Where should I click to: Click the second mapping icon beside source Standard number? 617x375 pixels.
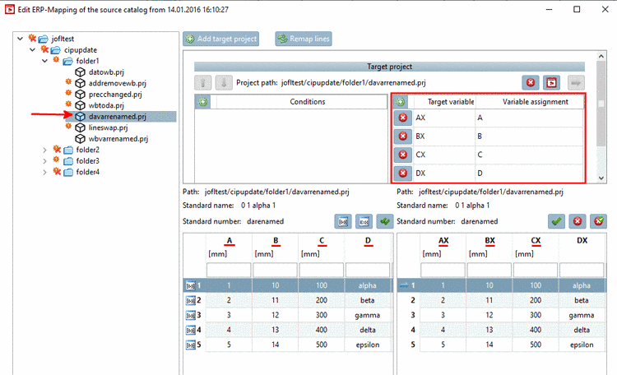click(x=364, y=221)
